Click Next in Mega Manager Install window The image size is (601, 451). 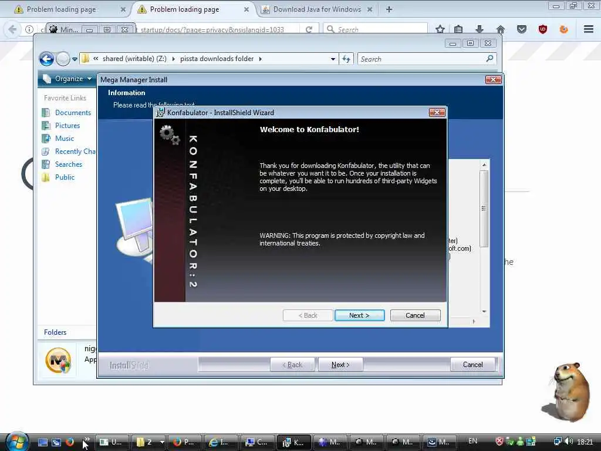pos(340,364)
